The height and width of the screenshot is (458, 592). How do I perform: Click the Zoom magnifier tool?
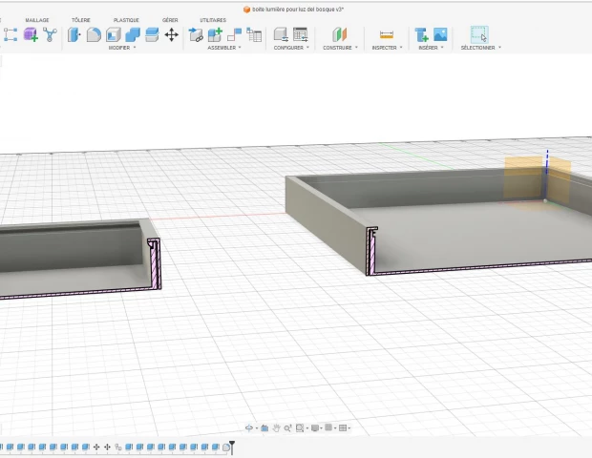[x=287, y=428]
